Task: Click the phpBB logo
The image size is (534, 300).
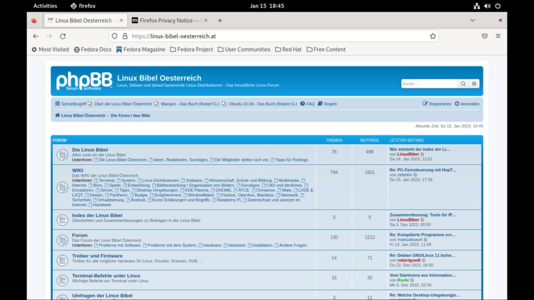Action: 84,81
